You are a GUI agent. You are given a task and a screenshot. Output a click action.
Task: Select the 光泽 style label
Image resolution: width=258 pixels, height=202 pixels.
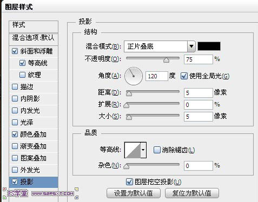27,123
